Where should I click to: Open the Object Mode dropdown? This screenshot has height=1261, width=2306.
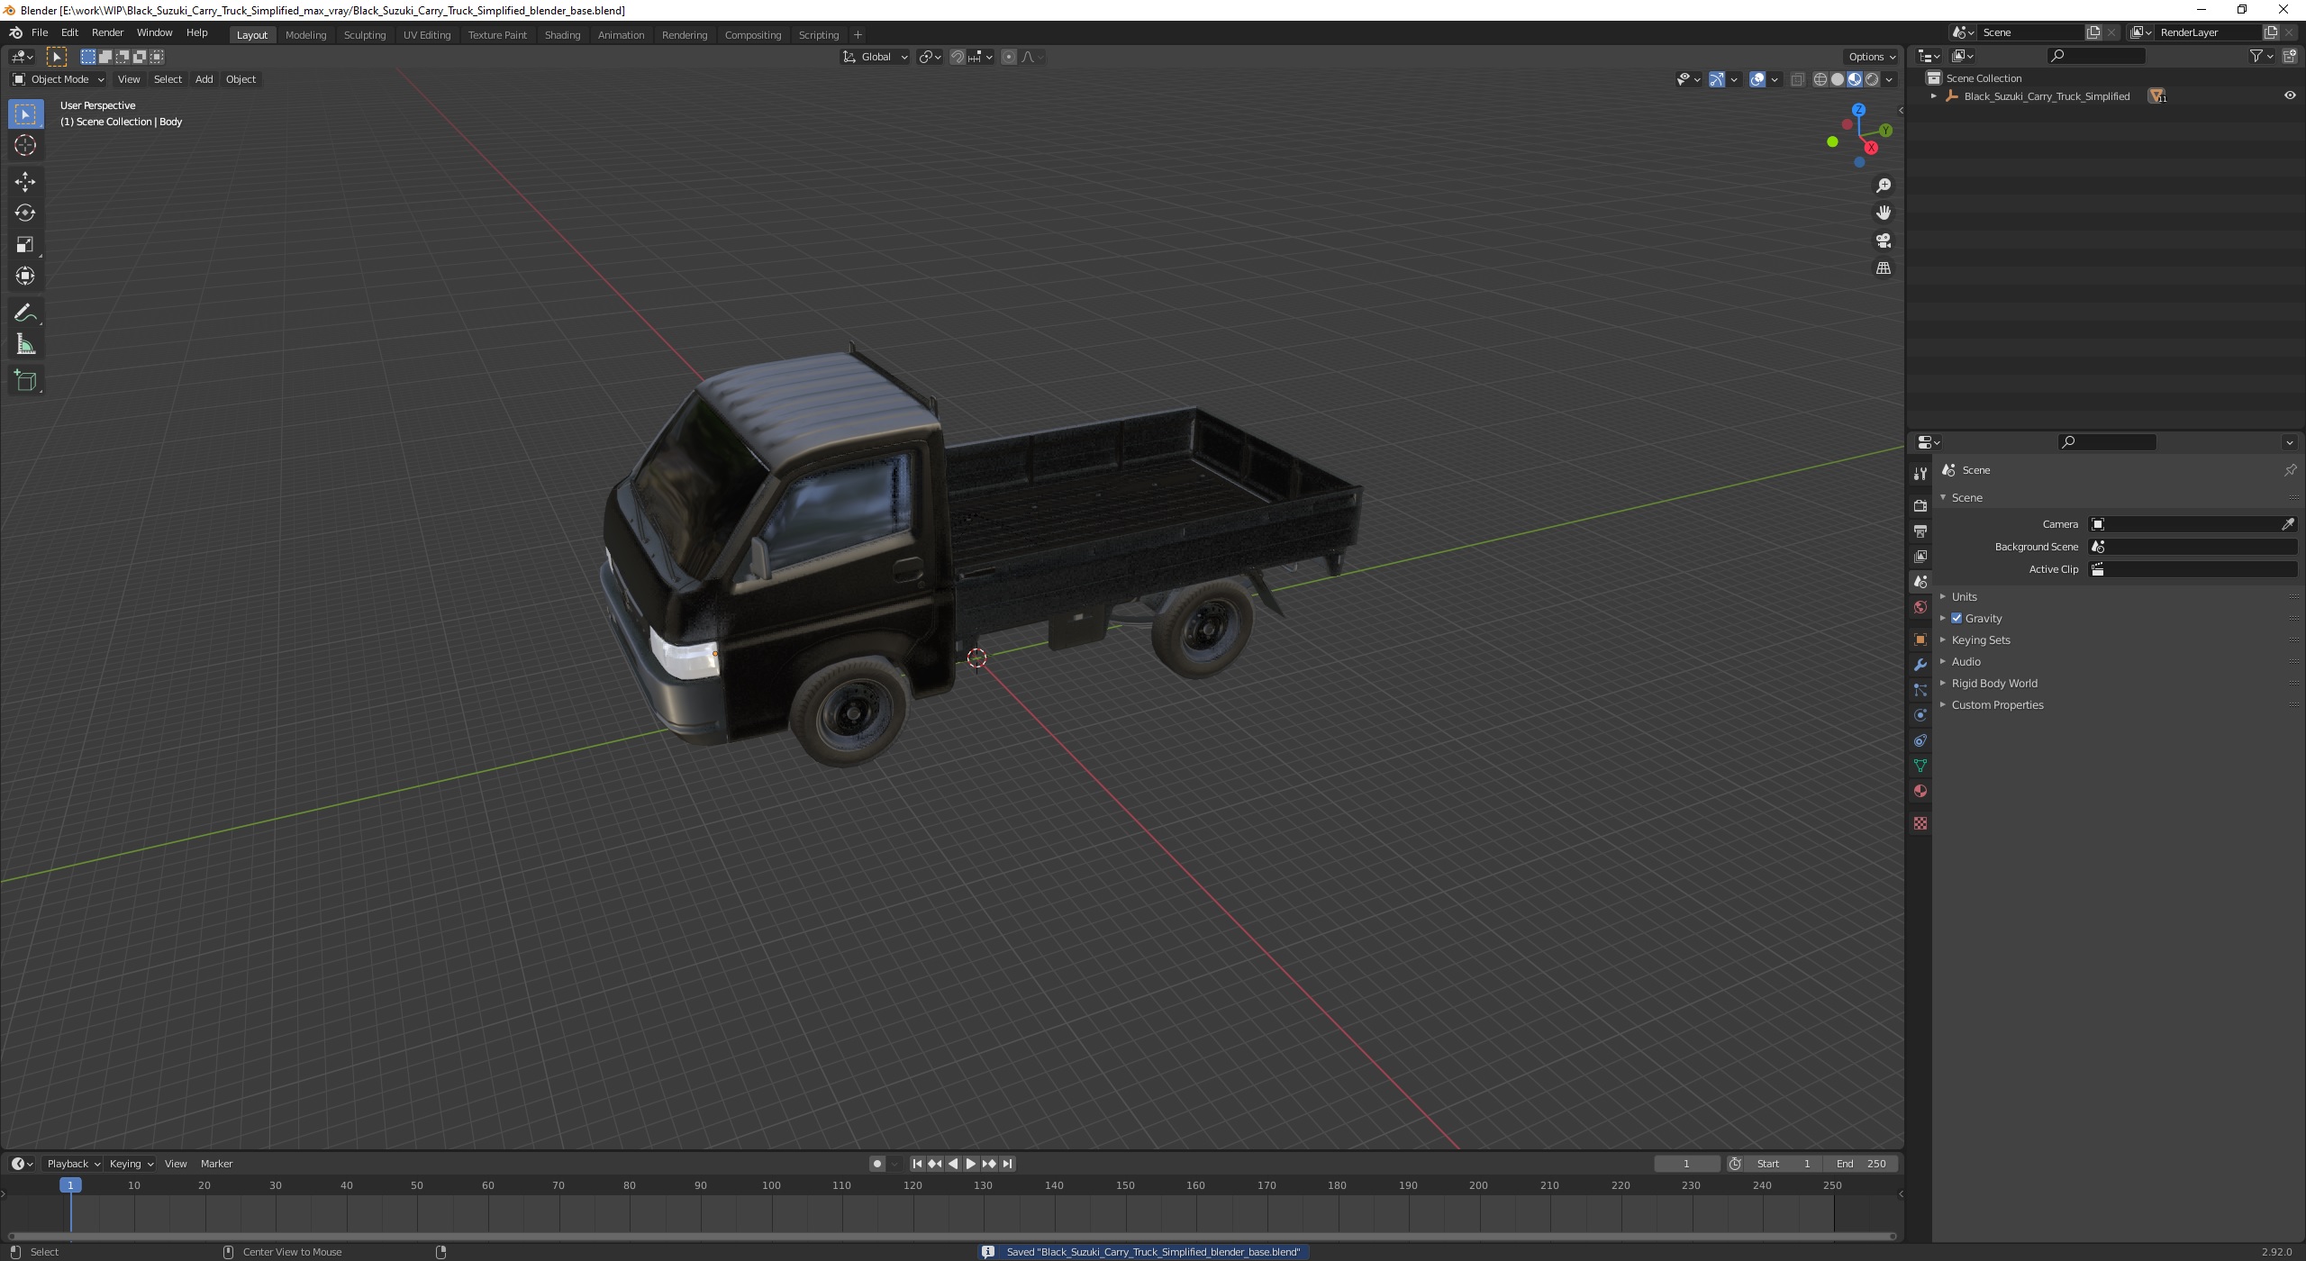[59, 79]
